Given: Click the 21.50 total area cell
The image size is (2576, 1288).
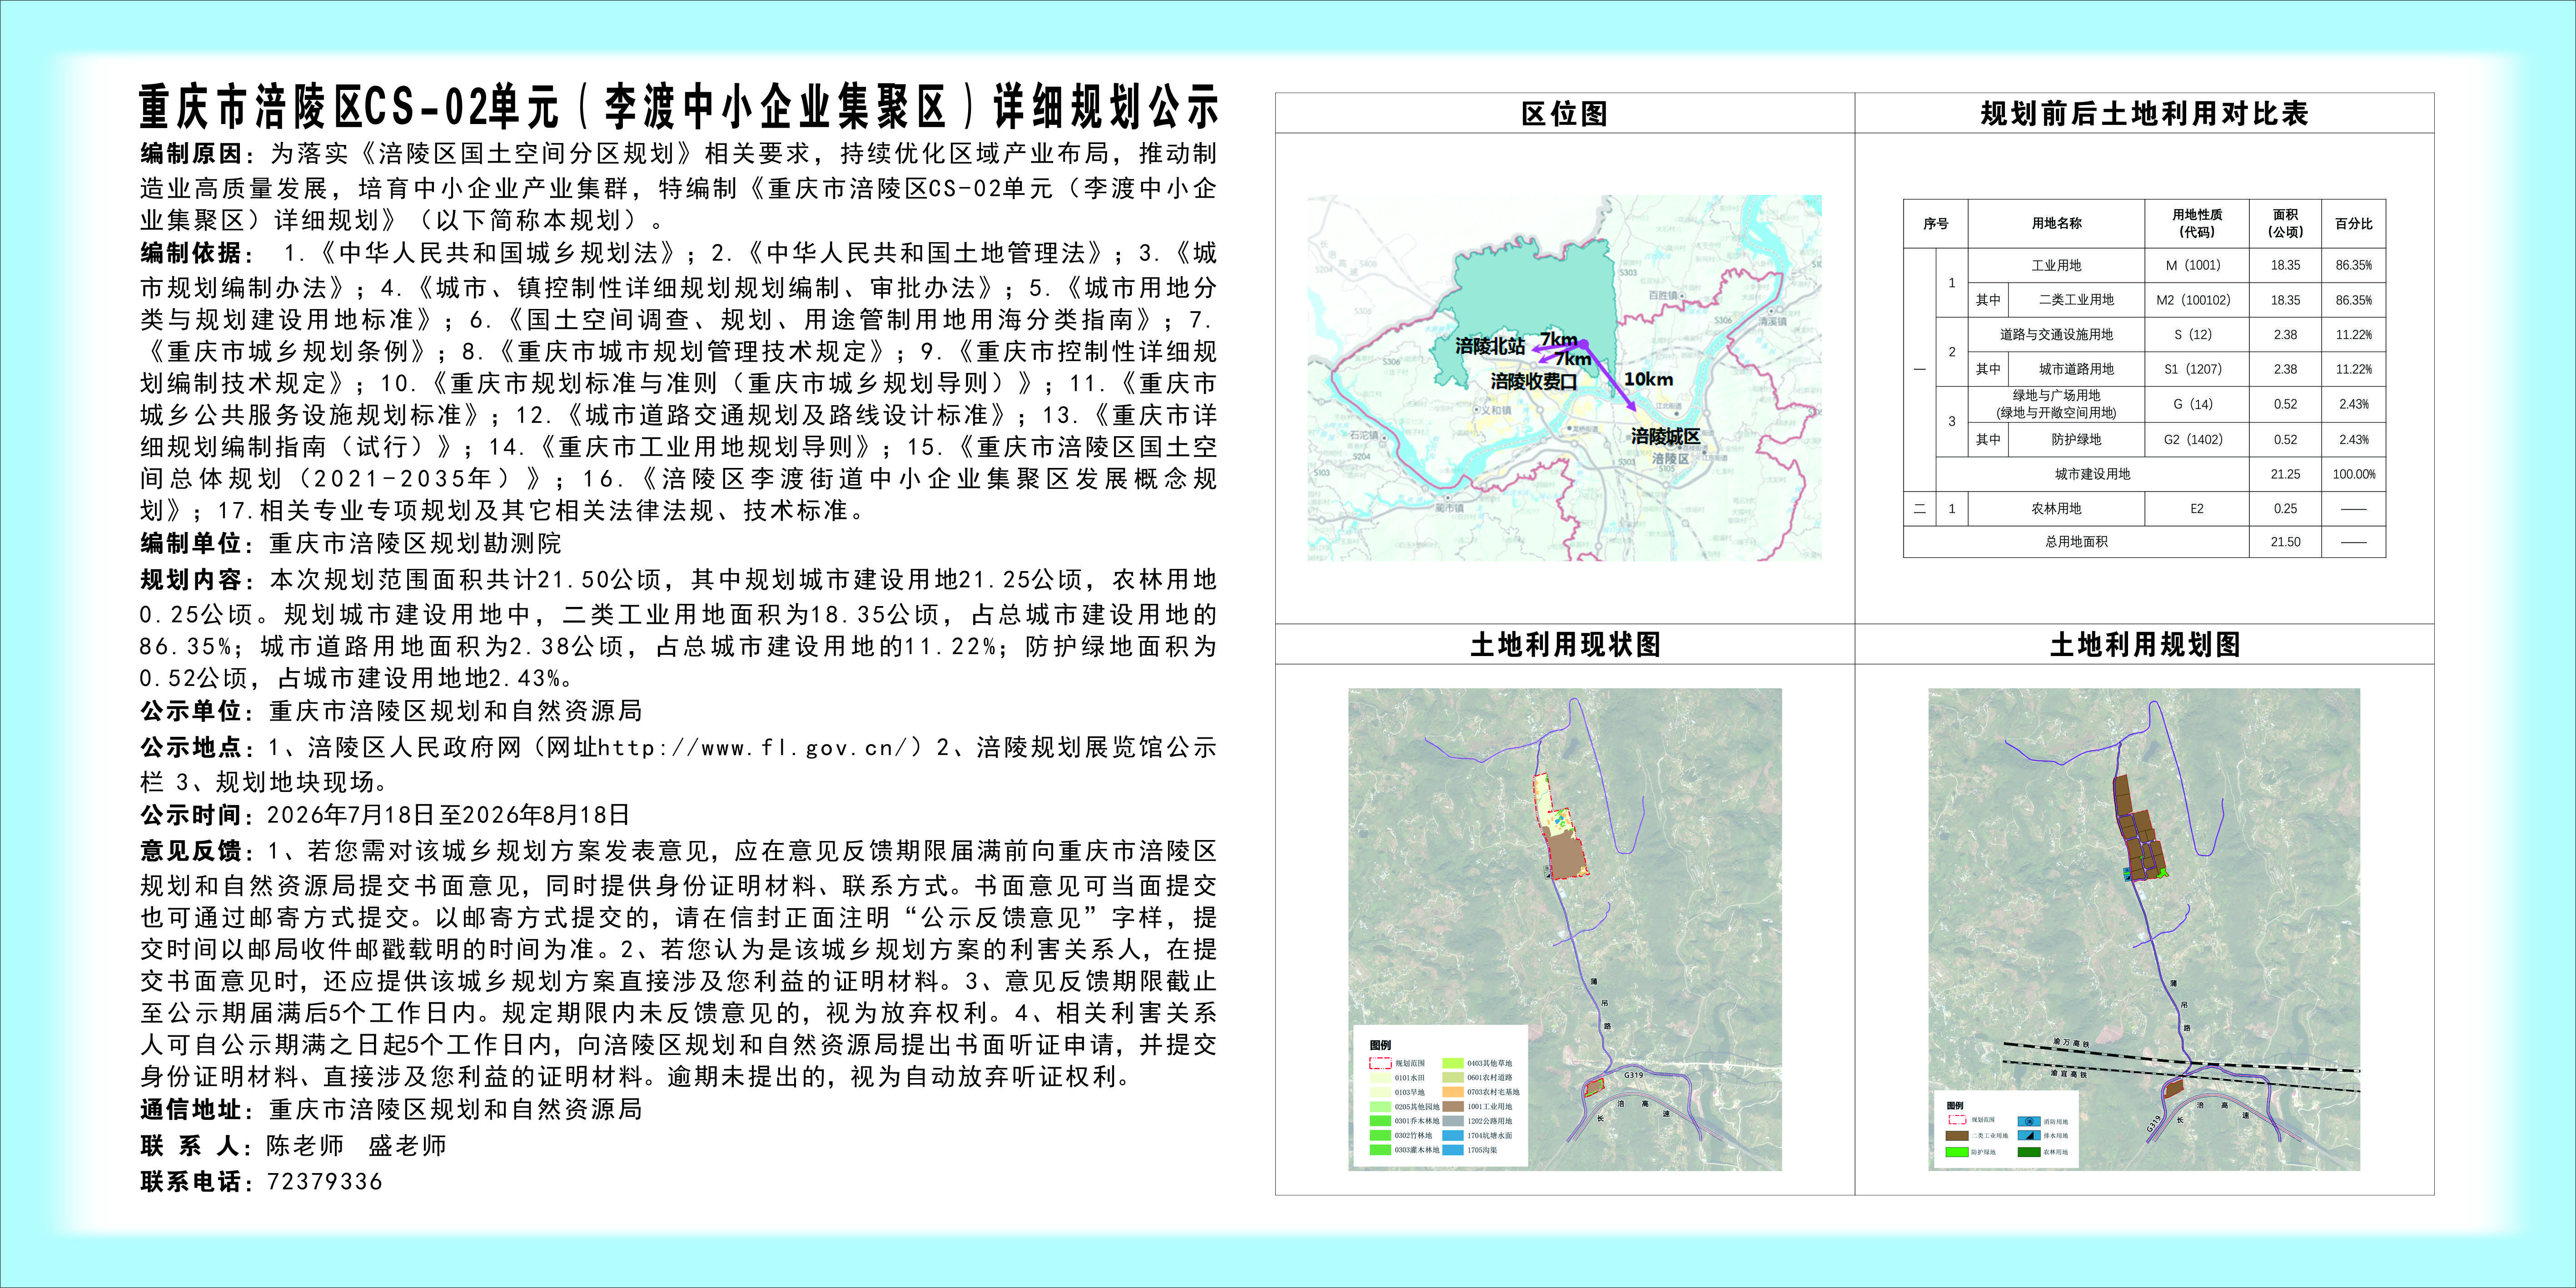Looking at the screenshot, I should [x=2285, y=542].
